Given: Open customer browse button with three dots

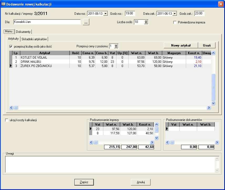Looking at the screenshot, I should pyautogui.click(x=86, y=22).
